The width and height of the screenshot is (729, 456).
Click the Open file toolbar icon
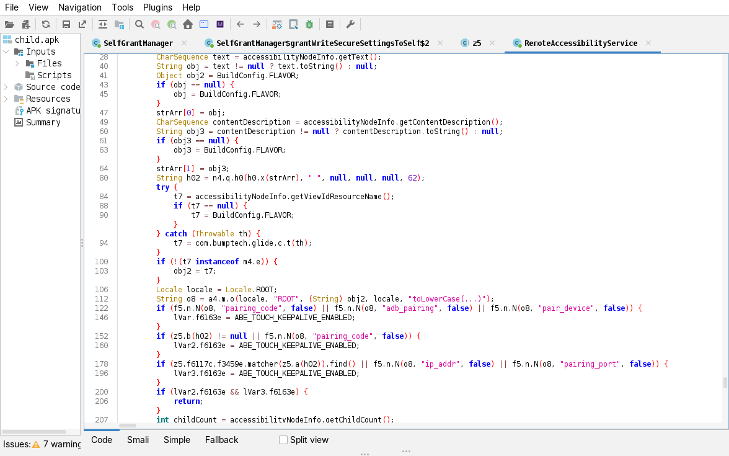(9, 24)
